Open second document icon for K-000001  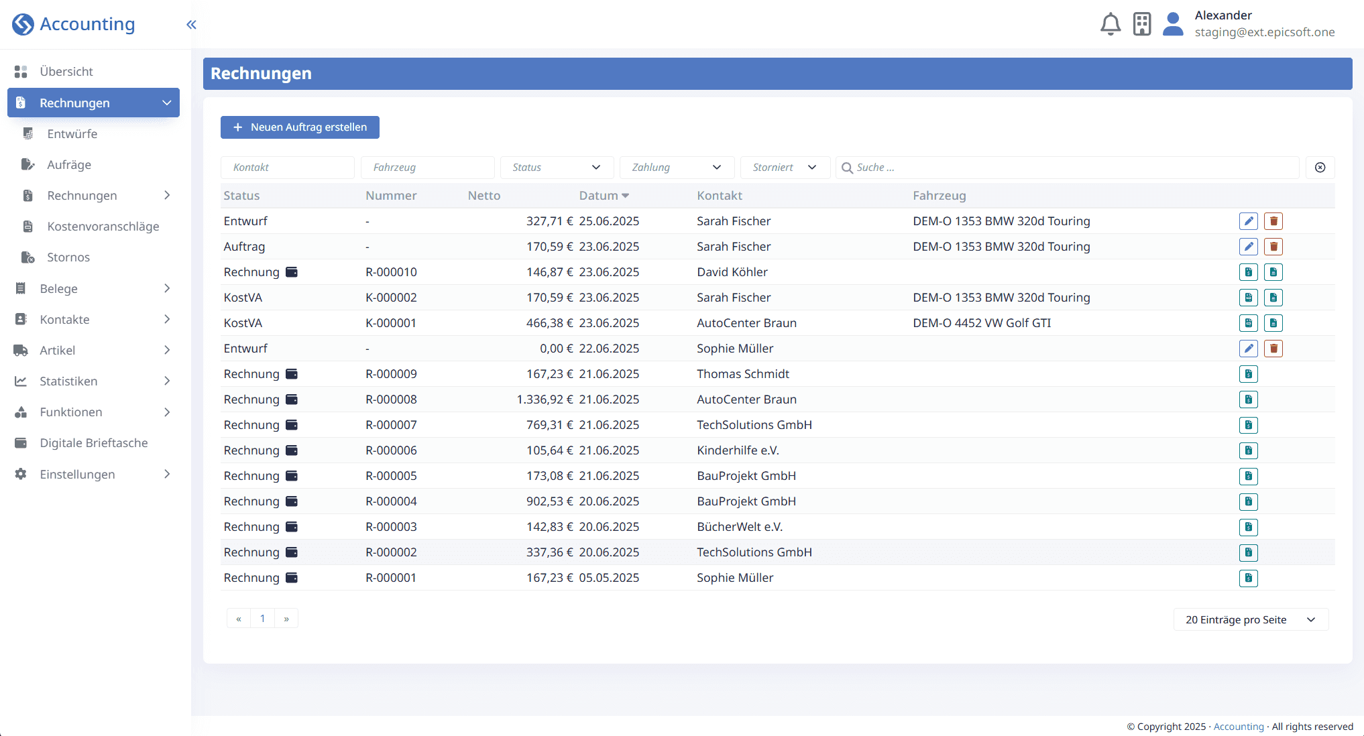point(1273,323)
